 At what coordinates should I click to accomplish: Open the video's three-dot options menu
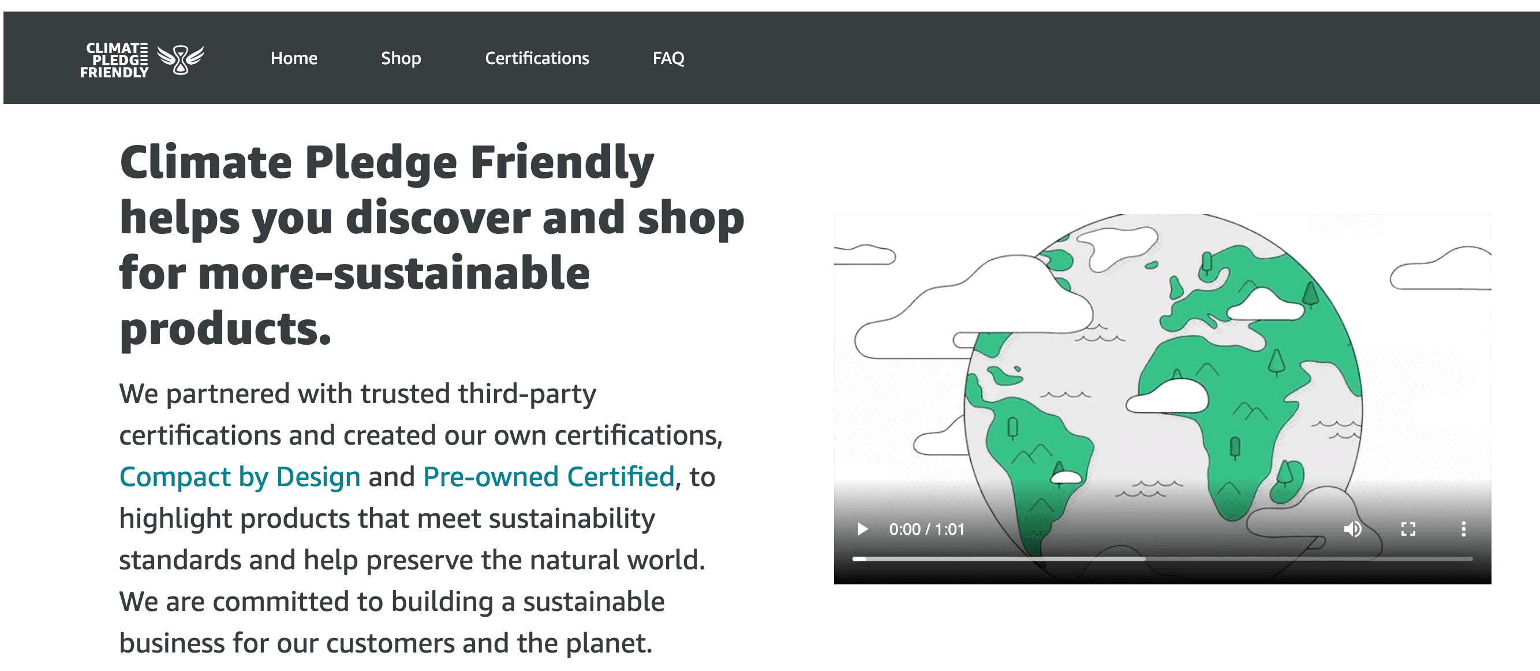tap(1463, 530)
